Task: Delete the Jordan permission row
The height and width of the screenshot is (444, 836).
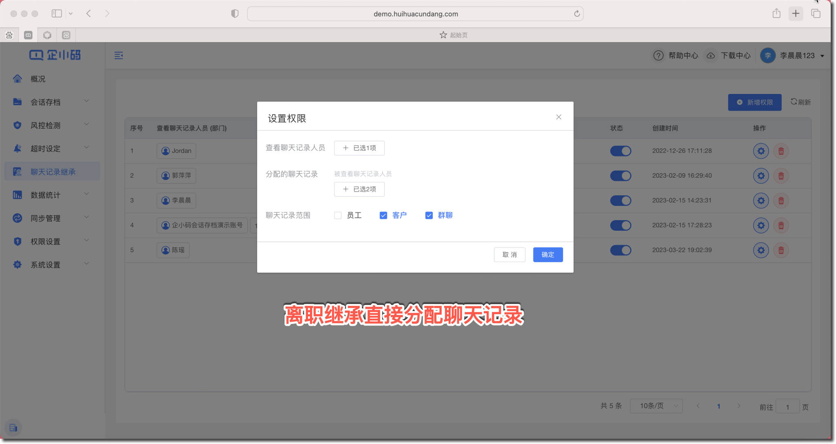Action: pos(781,151)
